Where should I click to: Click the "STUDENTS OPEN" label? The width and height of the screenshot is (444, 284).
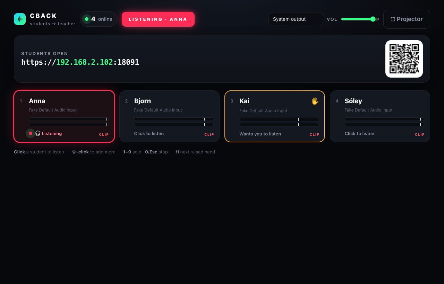point(45,54)
